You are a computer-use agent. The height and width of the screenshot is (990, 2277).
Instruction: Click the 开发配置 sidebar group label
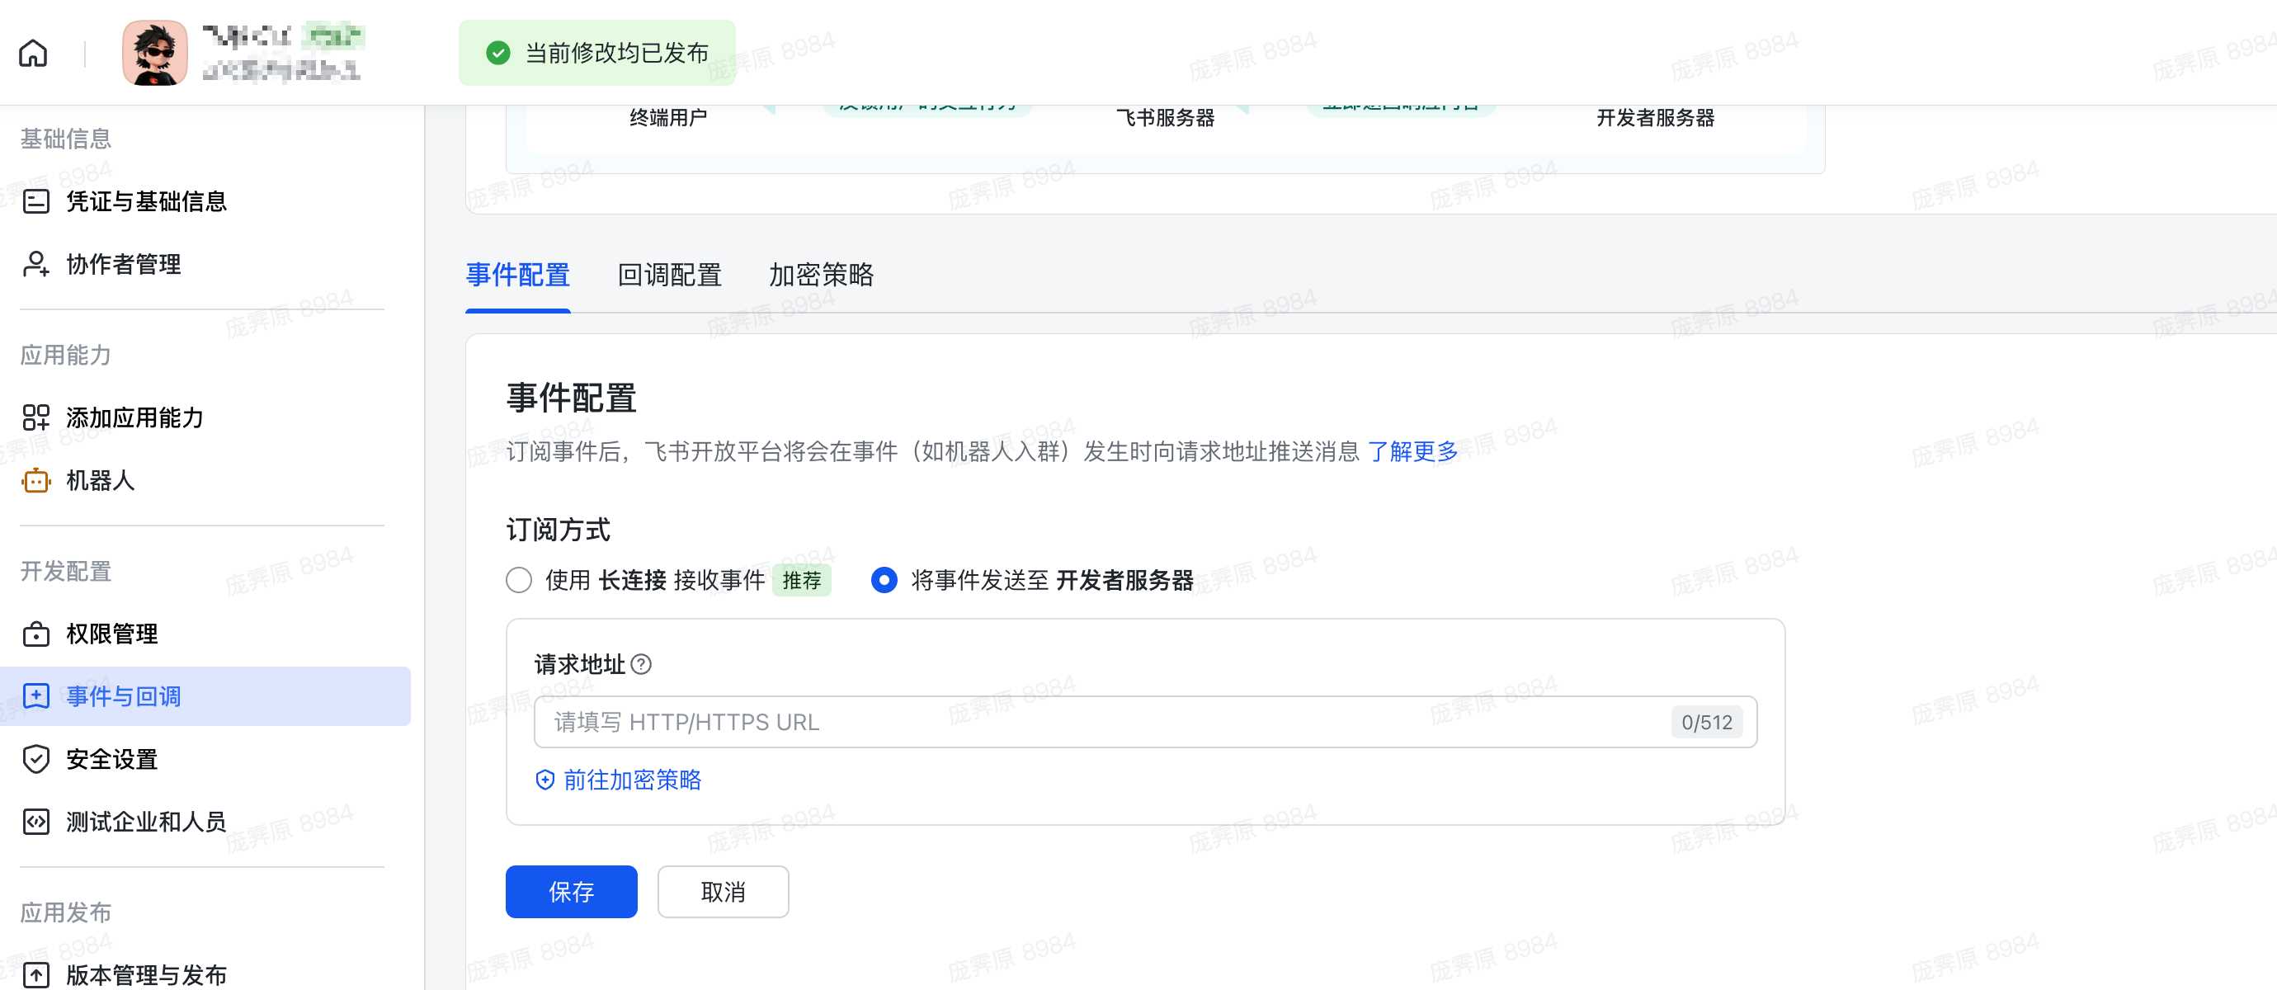(65, 572)
